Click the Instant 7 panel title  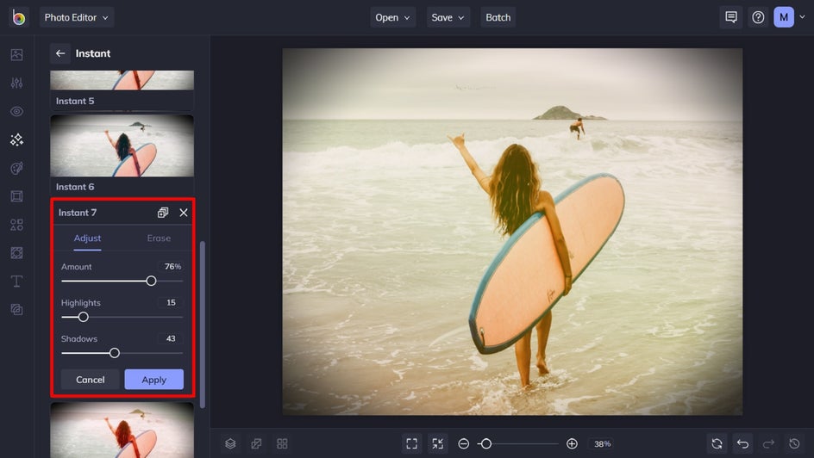(78, 213)
